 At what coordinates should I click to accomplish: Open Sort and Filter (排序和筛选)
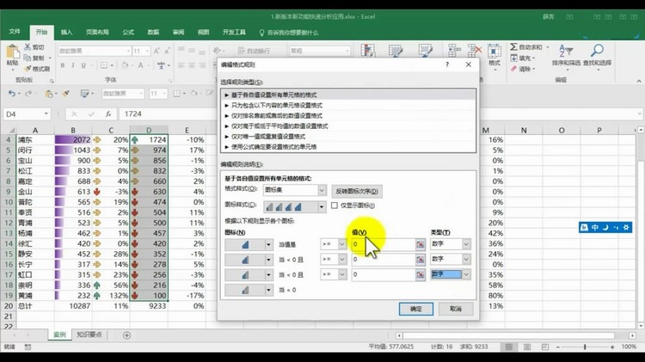(566, 55)
